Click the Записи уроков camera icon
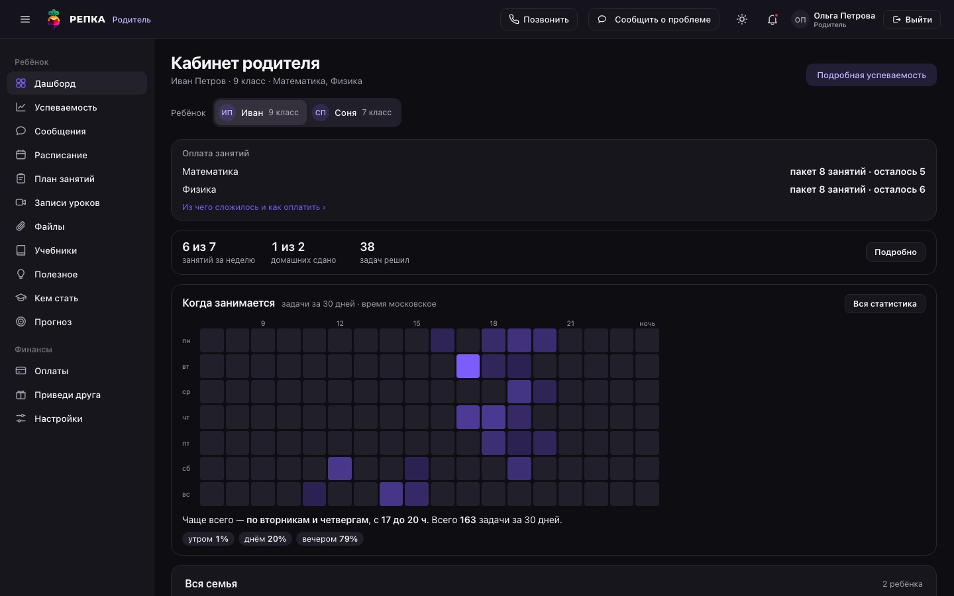Viewport: 954px width, 596px height. coord(21,203)
